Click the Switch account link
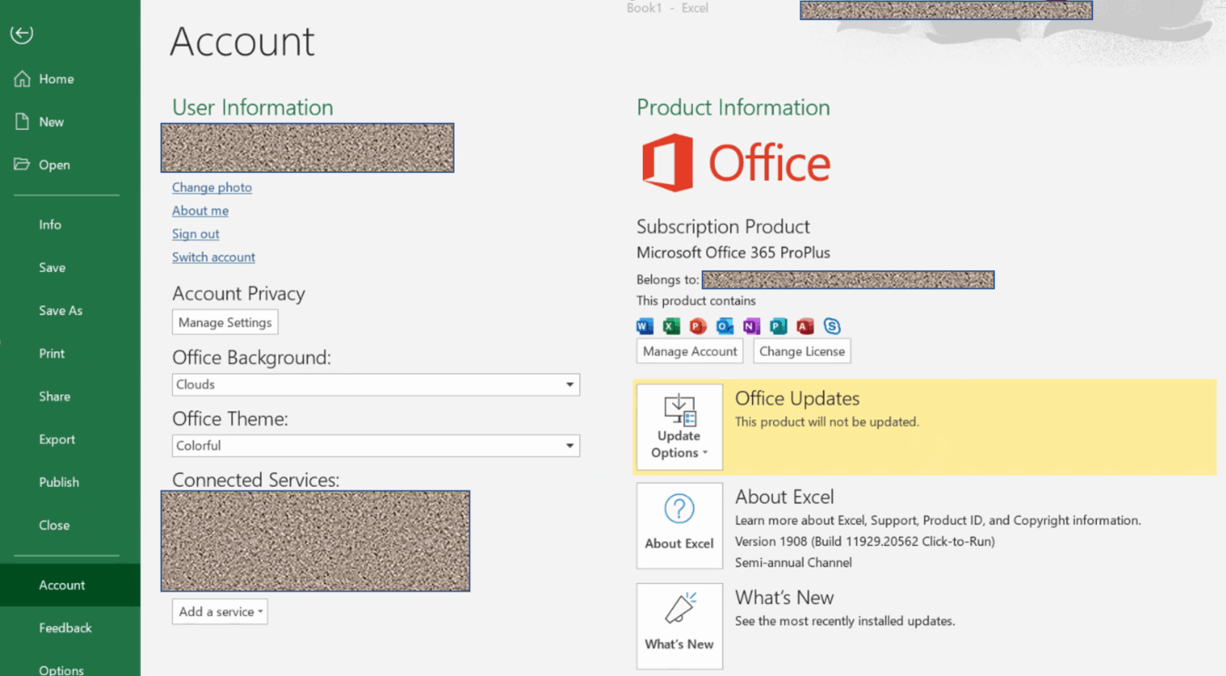1226x676 pixels. point(214,257)
